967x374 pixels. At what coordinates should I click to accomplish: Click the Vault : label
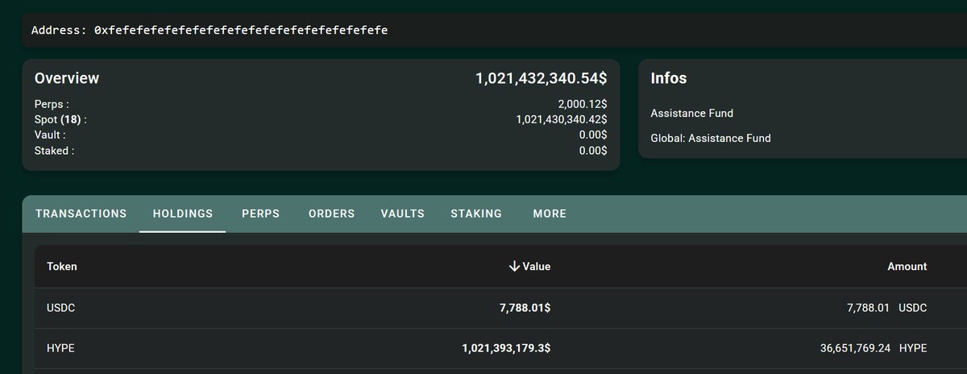(x=50, y=135)
